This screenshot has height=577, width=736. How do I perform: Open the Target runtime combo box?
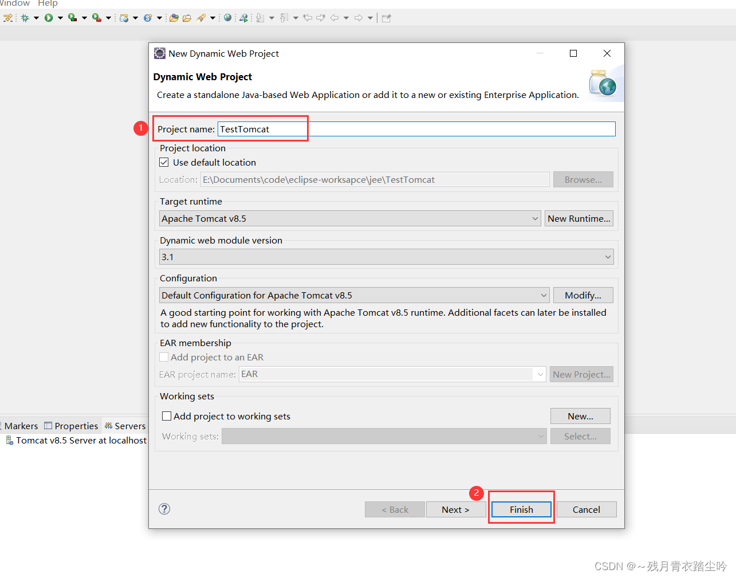[350, 218]
